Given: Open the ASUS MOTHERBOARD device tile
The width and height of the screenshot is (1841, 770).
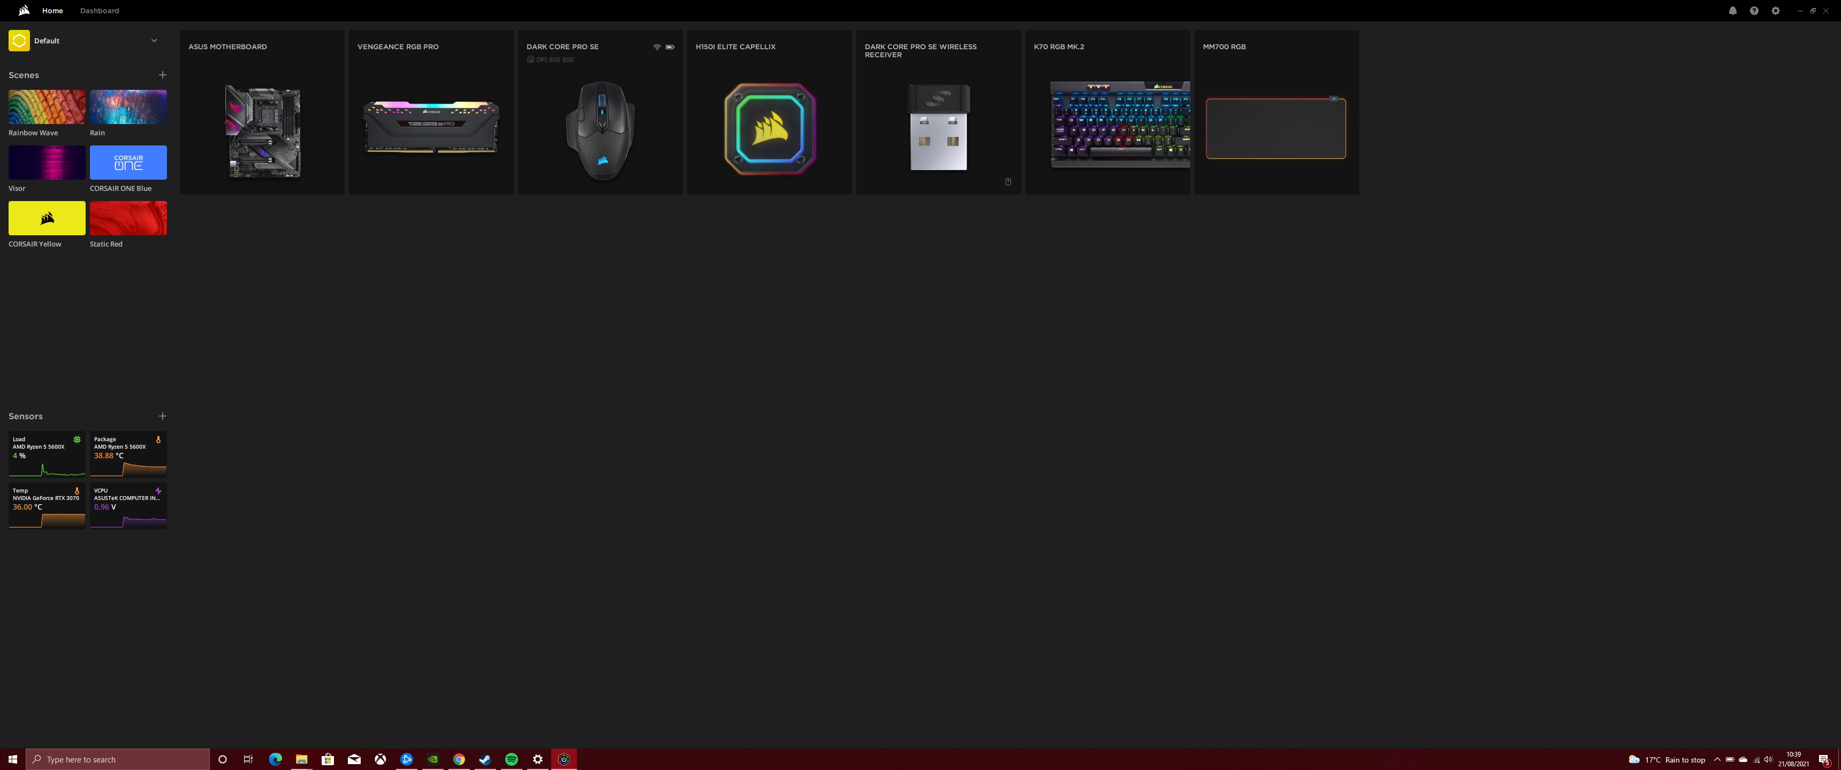Looking at the screenshot, I should [x=262, y=112].
